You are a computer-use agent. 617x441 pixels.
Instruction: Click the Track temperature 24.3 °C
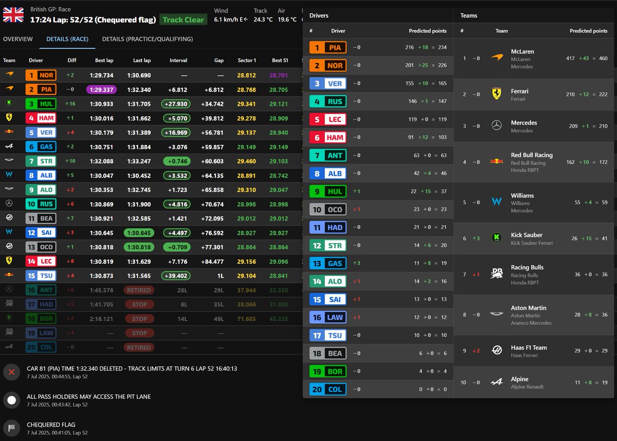pyautogui.click(x=263, y=20)
